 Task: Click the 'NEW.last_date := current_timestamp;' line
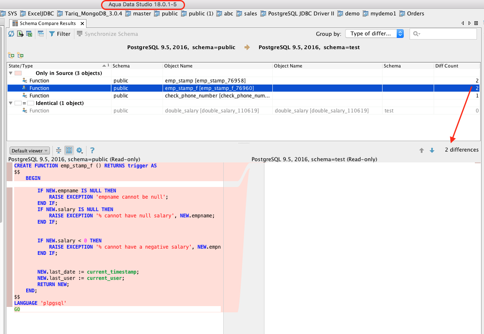(88, 272)
